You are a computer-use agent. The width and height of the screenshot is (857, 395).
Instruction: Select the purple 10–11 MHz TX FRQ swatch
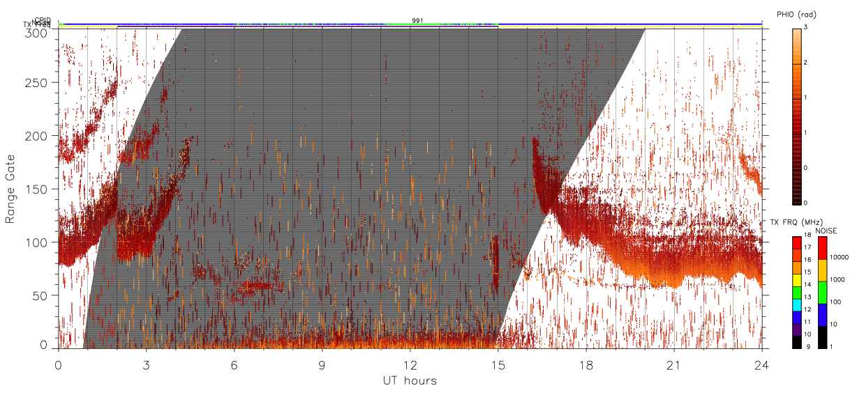click(796, 328)
